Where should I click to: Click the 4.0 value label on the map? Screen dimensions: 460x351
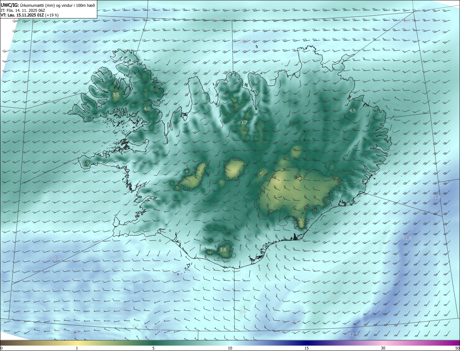[x=147, y=109]
